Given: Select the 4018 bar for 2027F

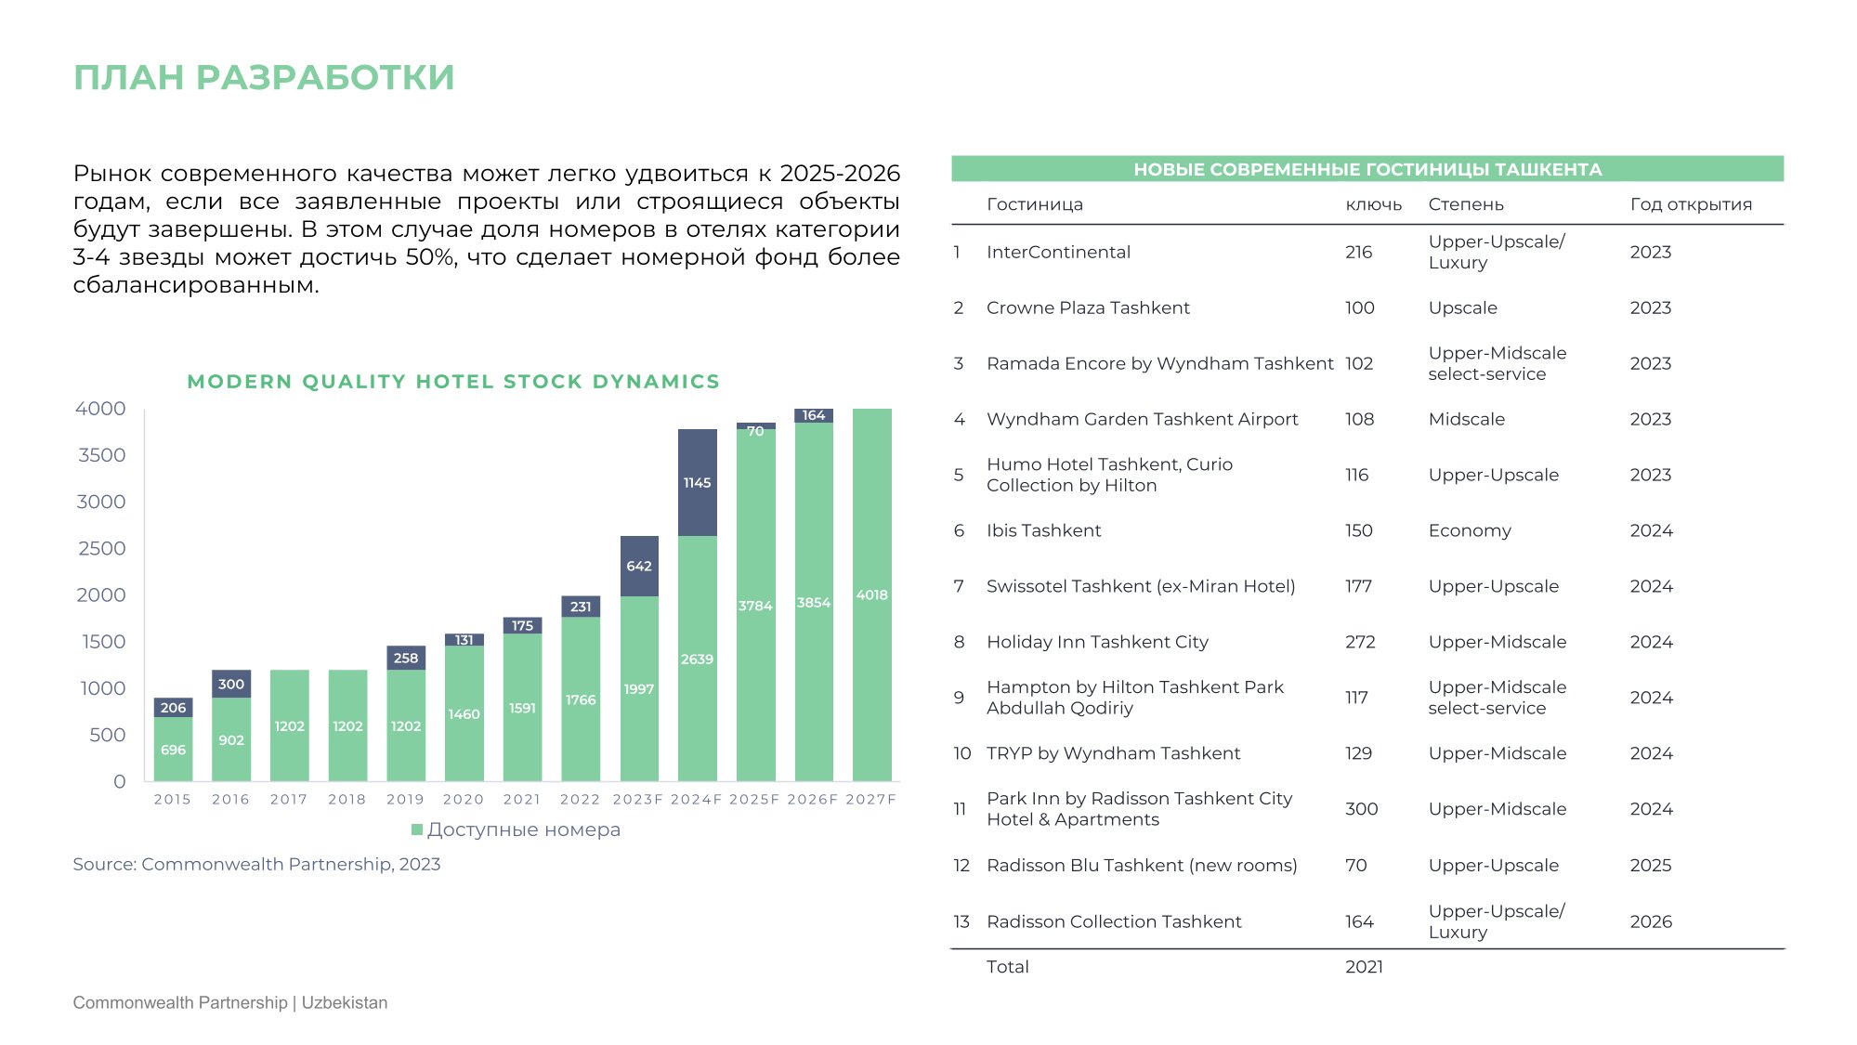Looking at the screenshot, I should (x=871, y=594).
